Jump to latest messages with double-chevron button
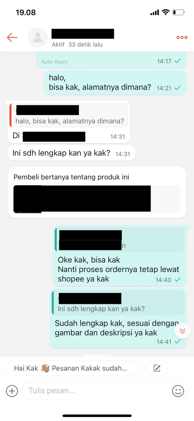Viewport: 194px width, 421px height. 183,331
